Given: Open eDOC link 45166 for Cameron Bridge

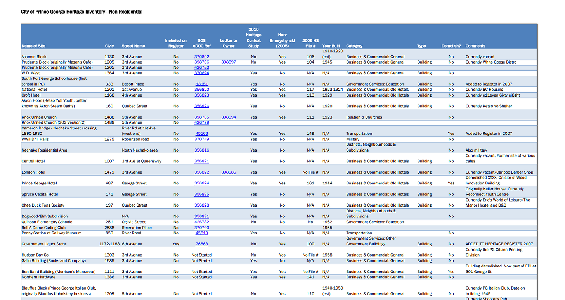Looking at the screenshot, I should tap(202, 134).
